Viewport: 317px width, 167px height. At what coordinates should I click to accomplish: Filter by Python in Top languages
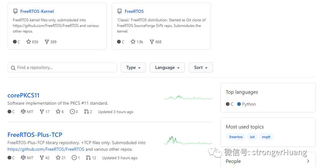pyautogui.click(x=249, y=104)
